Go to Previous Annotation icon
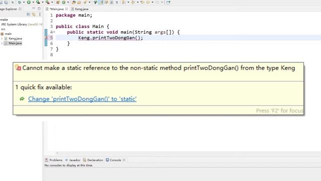 (133, 2)
